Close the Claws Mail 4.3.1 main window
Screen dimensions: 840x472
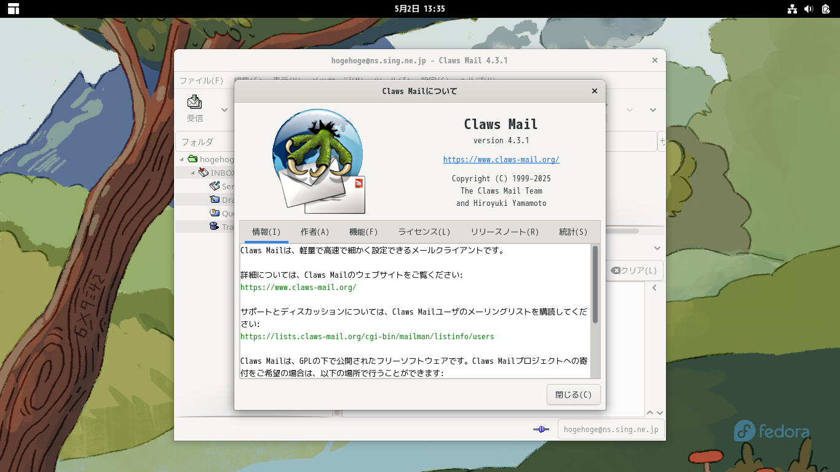tap(655, 60)
